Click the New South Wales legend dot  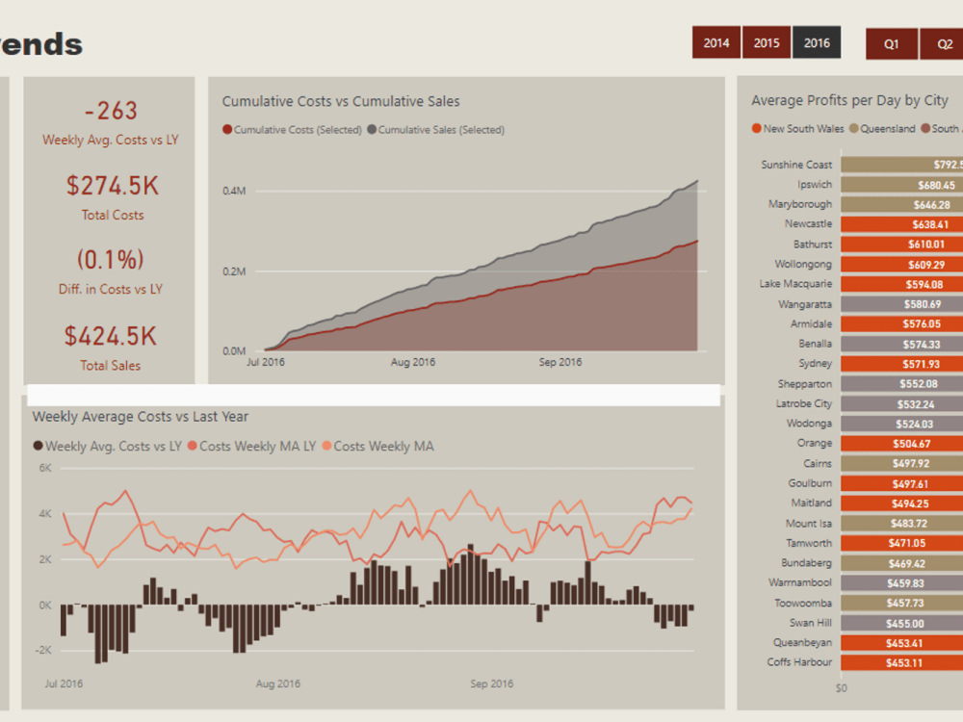tap(755, 128)
